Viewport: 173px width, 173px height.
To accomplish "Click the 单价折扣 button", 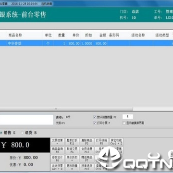I will [72, 159].
